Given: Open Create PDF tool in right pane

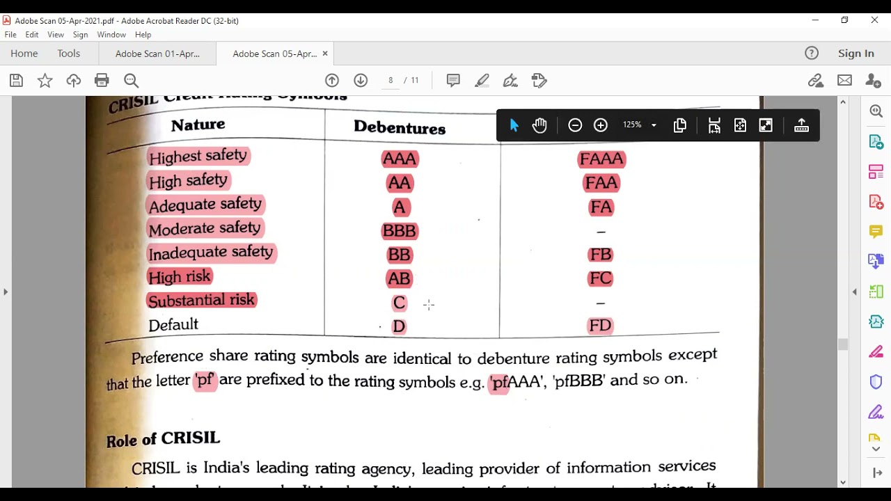Looking at the screenshot, I should coord(876,202).
